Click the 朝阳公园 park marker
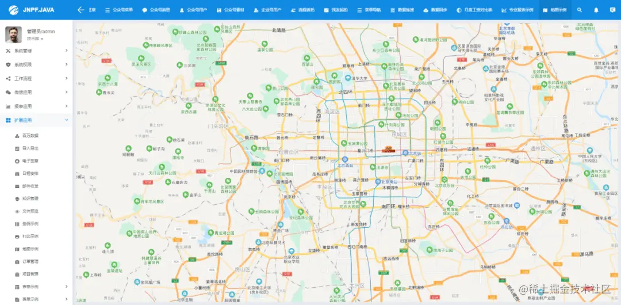 (438, 123)
